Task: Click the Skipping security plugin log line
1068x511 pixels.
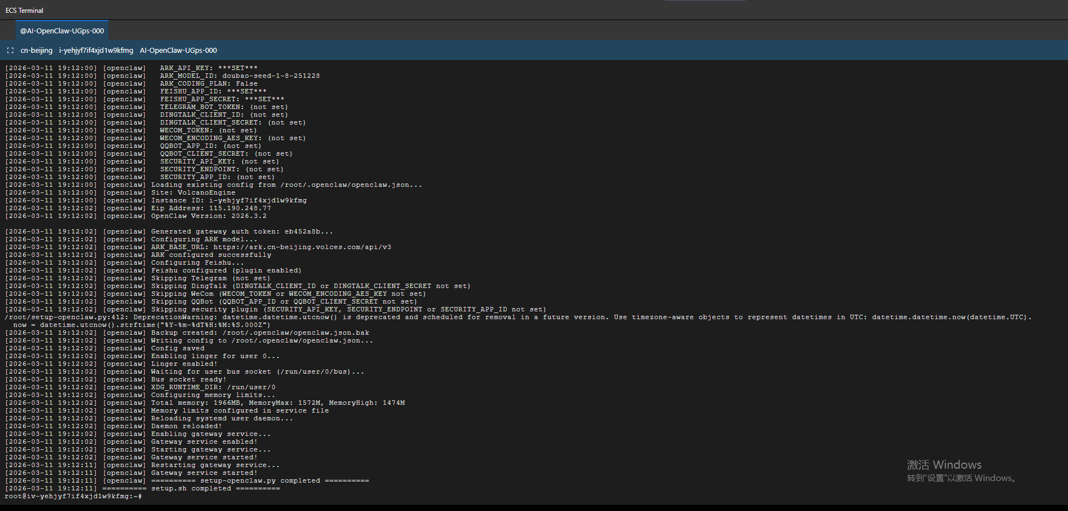Action: (x=275, y=310)
